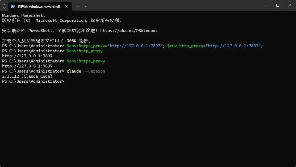The width and height of the screenshot is (296, 167).
Task: Close the terminal window
Action: [290, 5]
